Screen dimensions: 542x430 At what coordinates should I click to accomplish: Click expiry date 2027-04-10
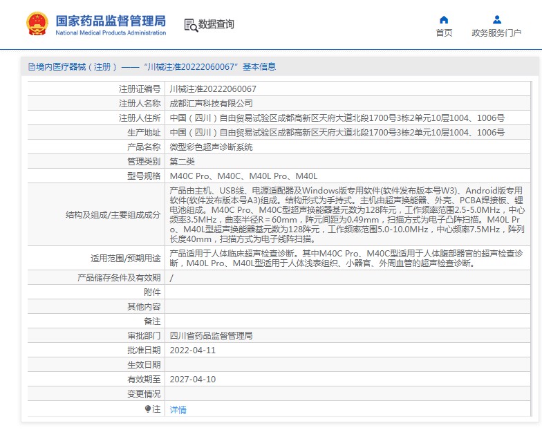coord(192,380)
